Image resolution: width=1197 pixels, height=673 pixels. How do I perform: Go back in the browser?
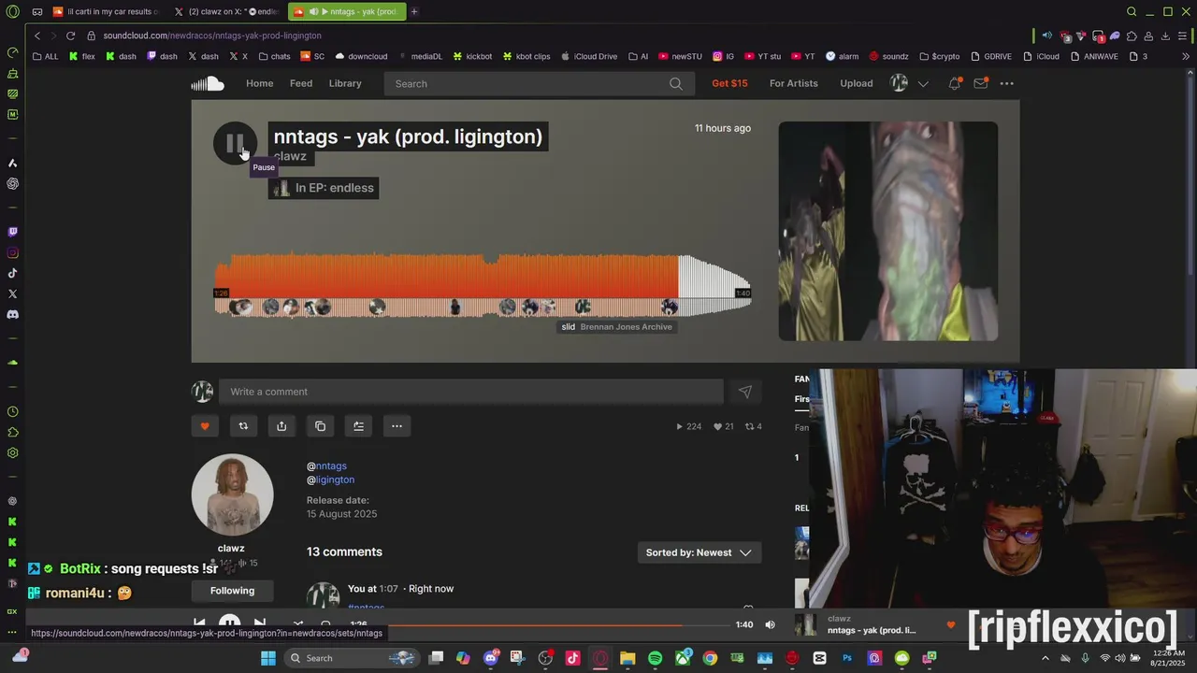coord(37,36)
